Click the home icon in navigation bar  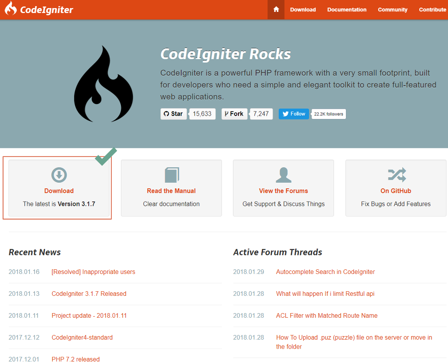coord(276,9)
